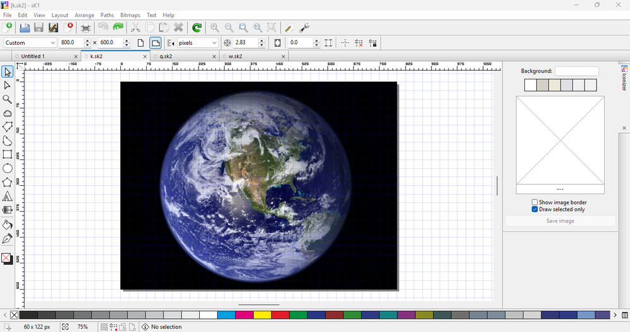
Task: Open the Bitmaps menu
Action: tap(130, 15)
